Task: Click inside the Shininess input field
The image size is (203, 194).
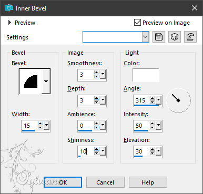Action: (x=86, y=151)
